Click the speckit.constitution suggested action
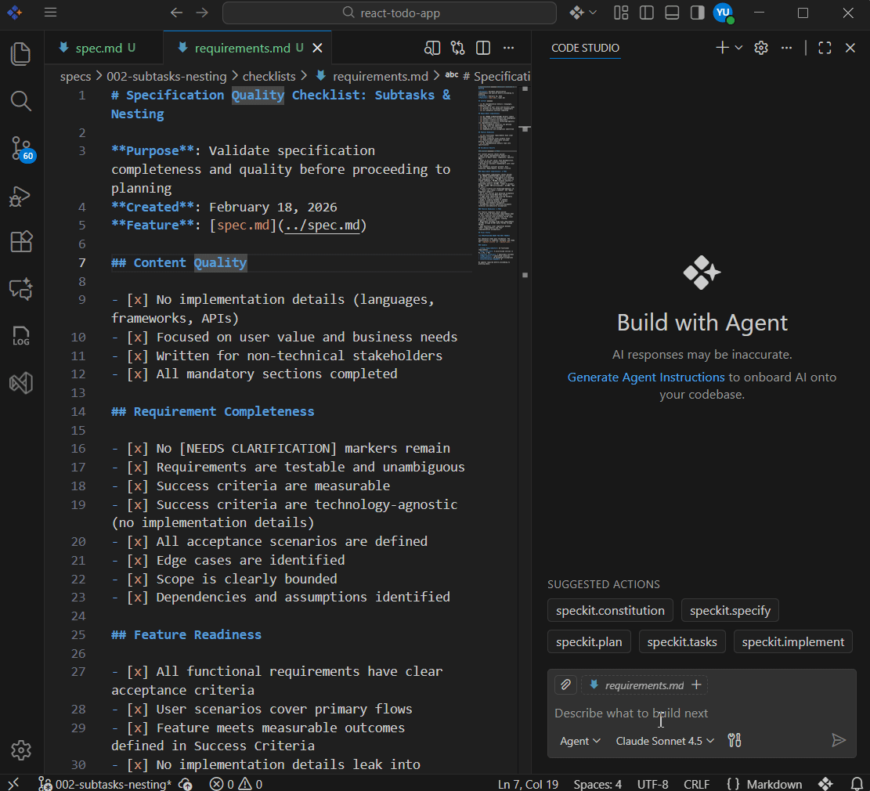This screenshot has height=791, width=870. (x=610, y=611)
